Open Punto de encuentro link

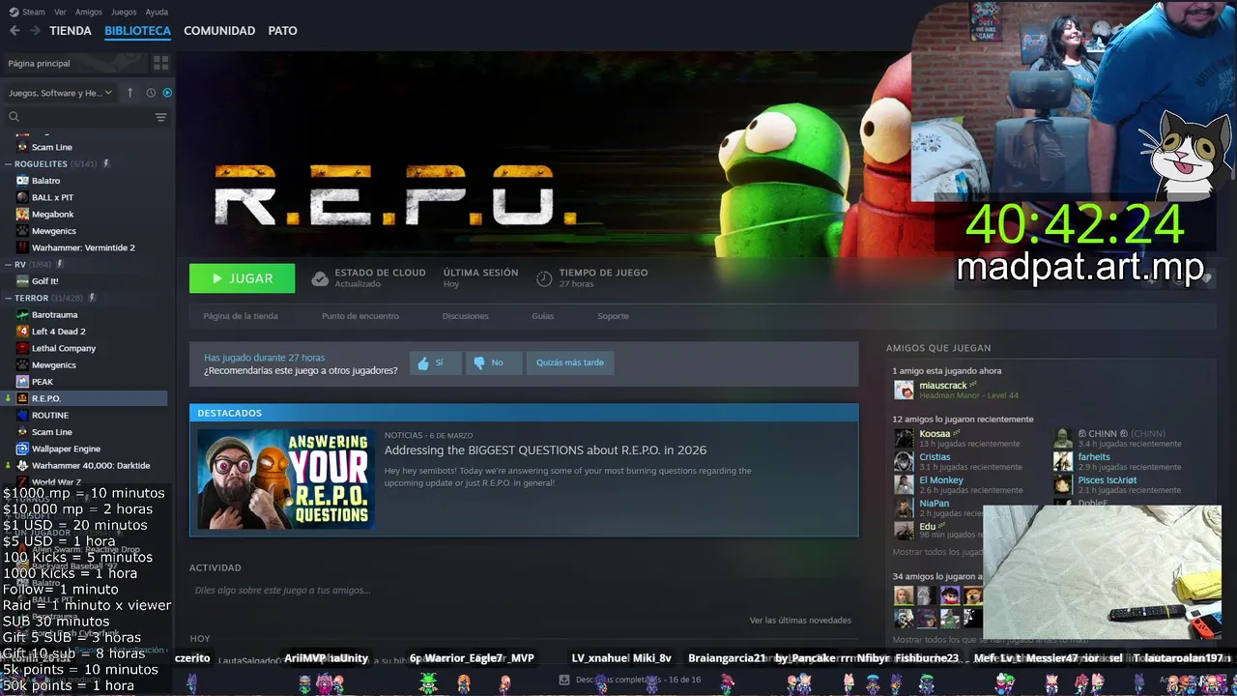pos(360,316)
